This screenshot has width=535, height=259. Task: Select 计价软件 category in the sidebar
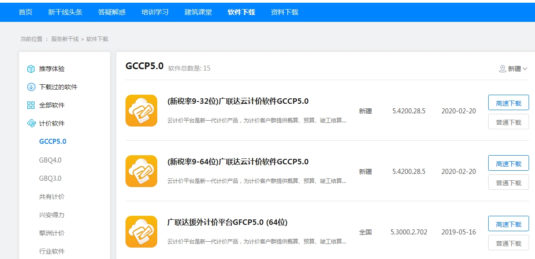click(52, 123)
